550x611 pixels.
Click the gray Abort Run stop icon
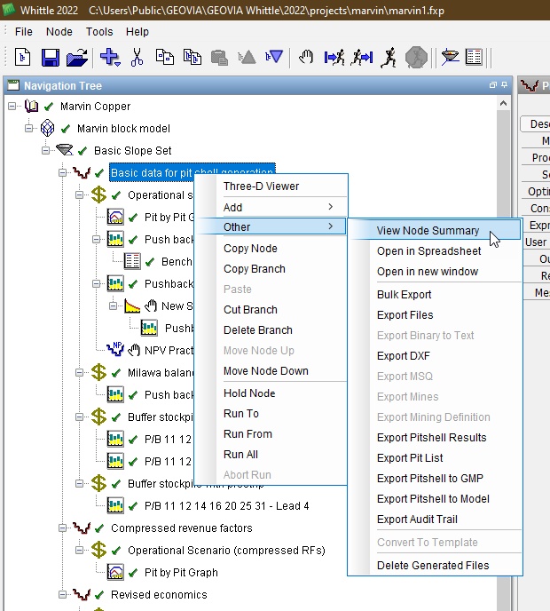click(x=416, y=58)
